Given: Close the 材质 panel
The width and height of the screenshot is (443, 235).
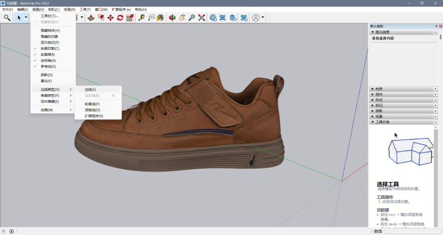Looking at the screenshot, I should pyautogui.click(x=435, y=89).
